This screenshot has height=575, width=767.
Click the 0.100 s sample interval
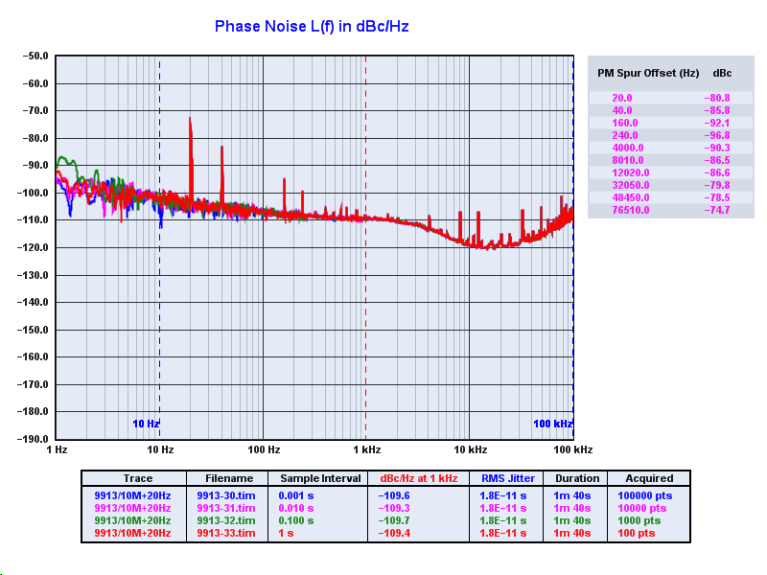point(296,520)
